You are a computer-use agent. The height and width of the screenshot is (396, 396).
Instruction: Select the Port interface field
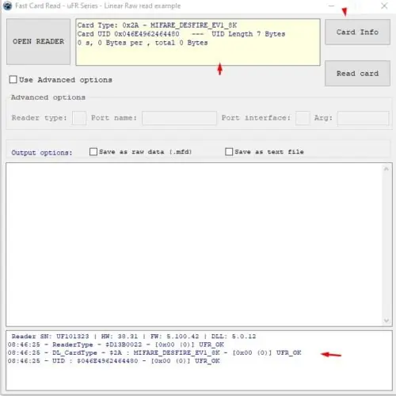coord(303,118)
